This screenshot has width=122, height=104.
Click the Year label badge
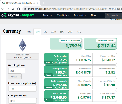click(x=48, y=100)
